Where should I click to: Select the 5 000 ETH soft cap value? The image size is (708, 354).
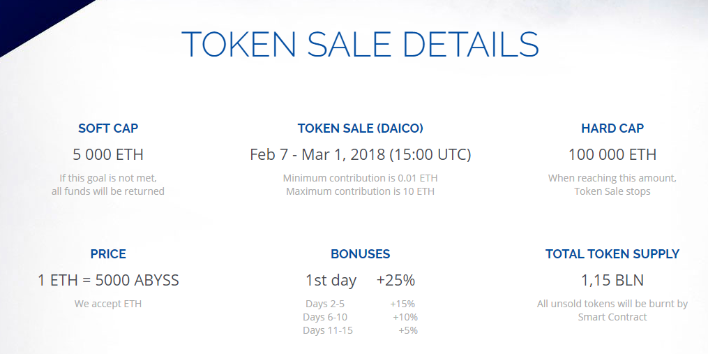click(108, 154)
